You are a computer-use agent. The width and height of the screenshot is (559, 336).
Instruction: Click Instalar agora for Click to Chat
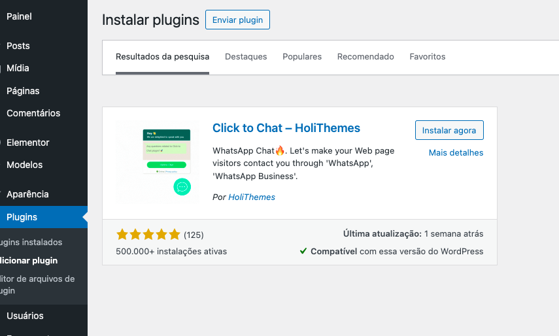(449, 130)
